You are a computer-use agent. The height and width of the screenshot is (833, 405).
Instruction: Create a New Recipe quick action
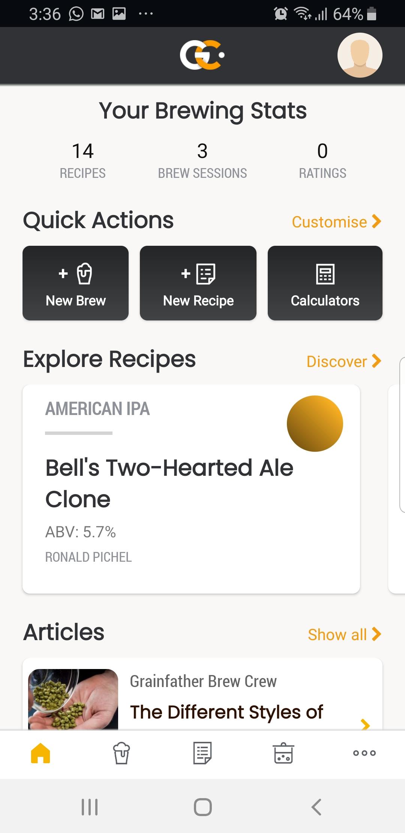click(x=198, y=283)
